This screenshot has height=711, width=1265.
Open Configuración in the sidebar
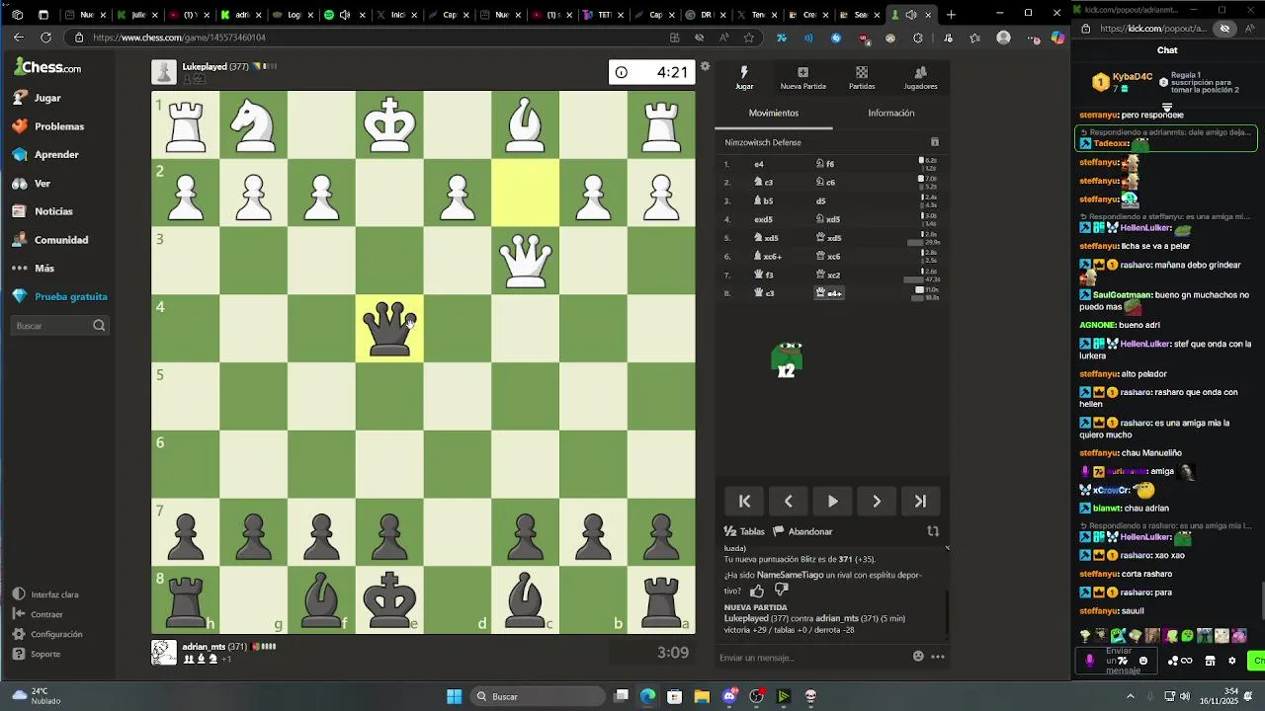click(47, 634)
